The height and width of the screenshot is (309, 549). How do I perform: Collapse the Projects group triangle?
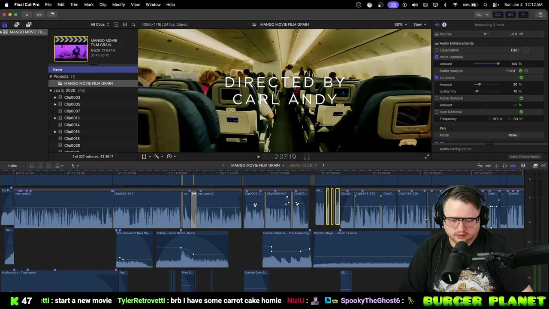[x=51, y=76]
